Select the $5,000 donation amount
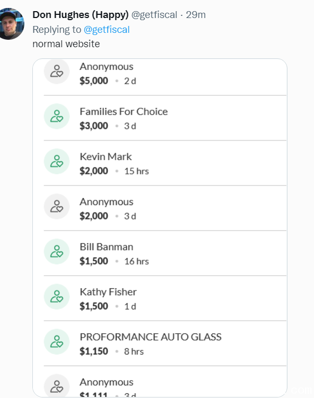 click(94, 81)
